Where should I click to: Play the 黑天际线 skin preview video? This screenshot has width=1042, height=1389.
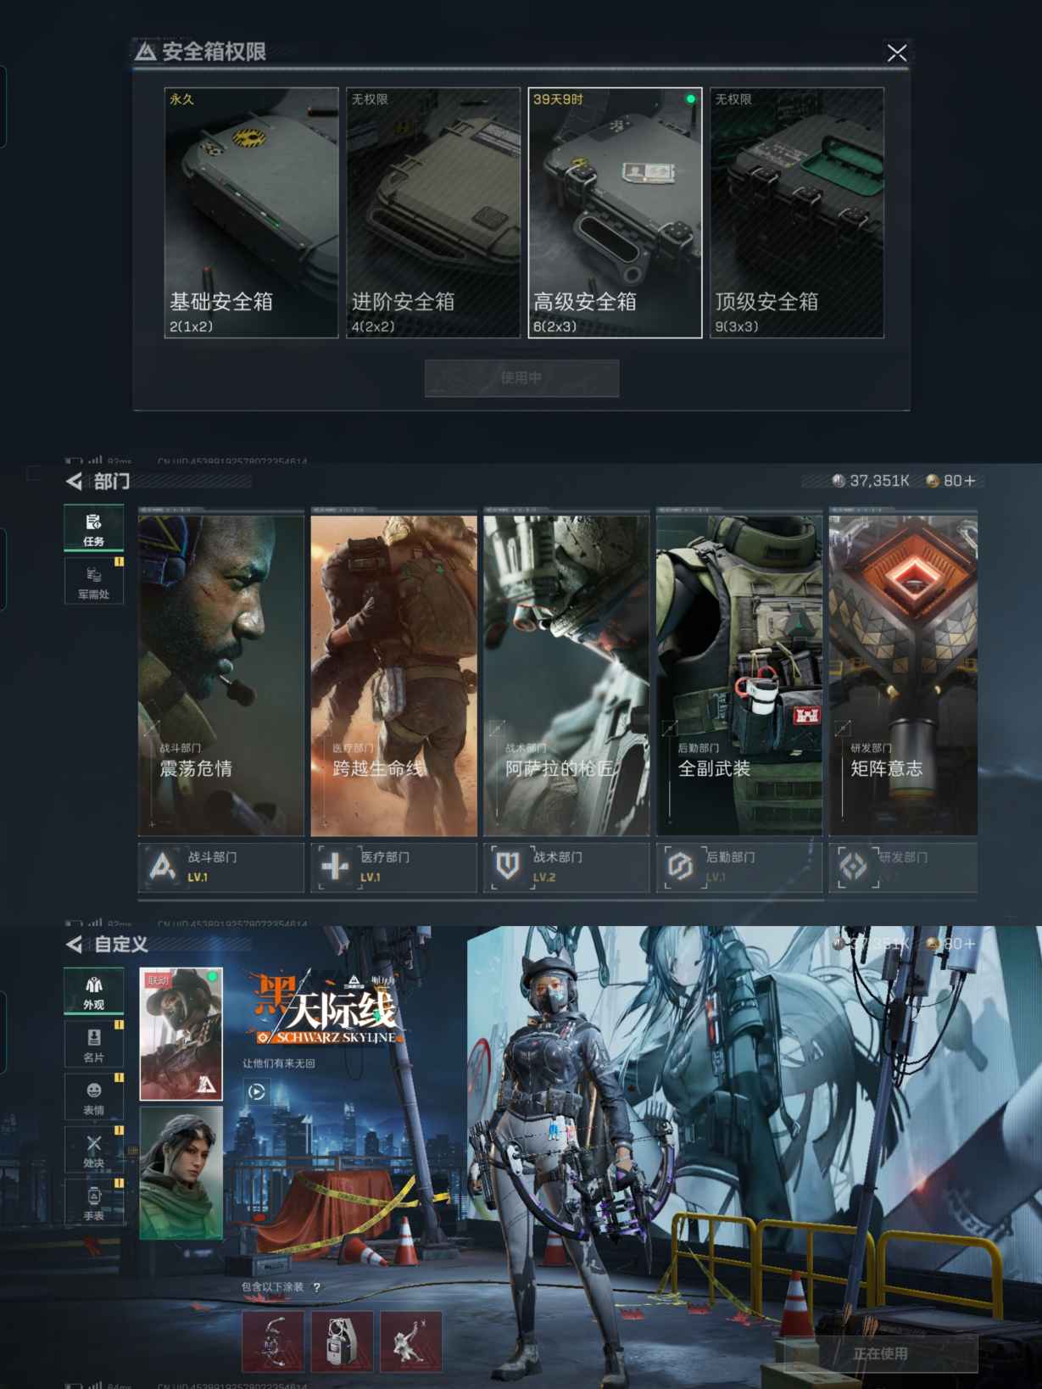pyautogui.click(x=256, y=1092)
